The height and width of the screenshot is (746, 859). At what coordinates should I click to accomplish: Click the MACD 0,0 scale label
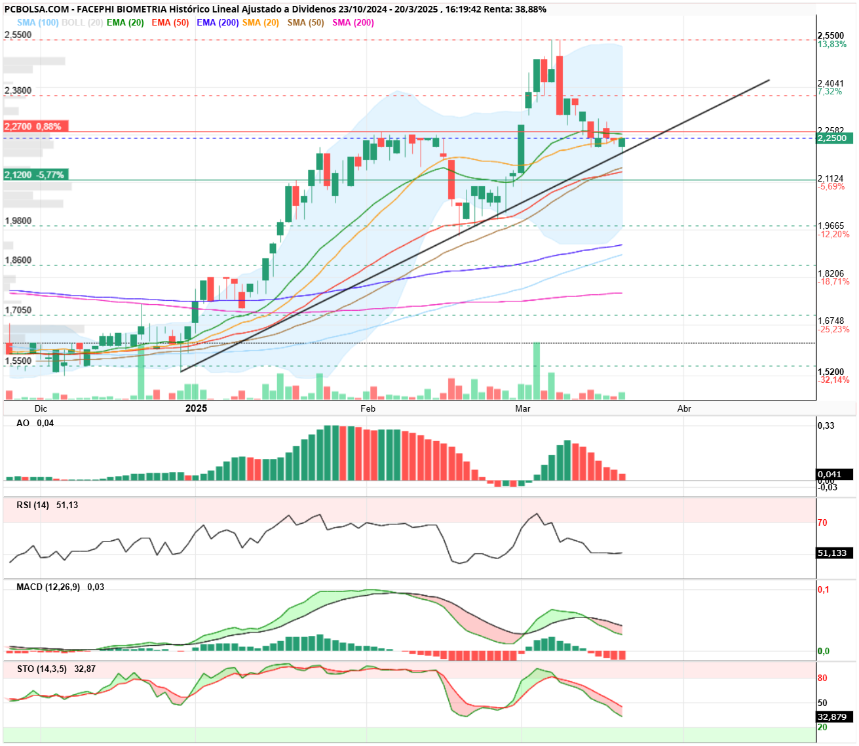click(823, 651)
